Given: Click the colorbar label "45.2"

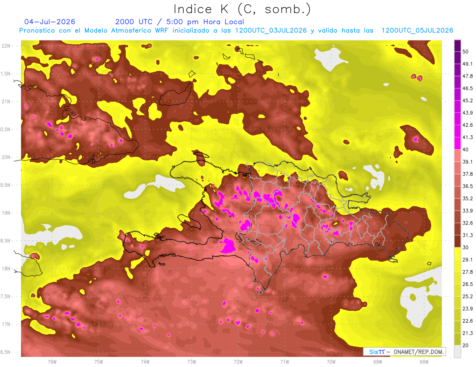Looking at the screenshot, I should 468,101.
